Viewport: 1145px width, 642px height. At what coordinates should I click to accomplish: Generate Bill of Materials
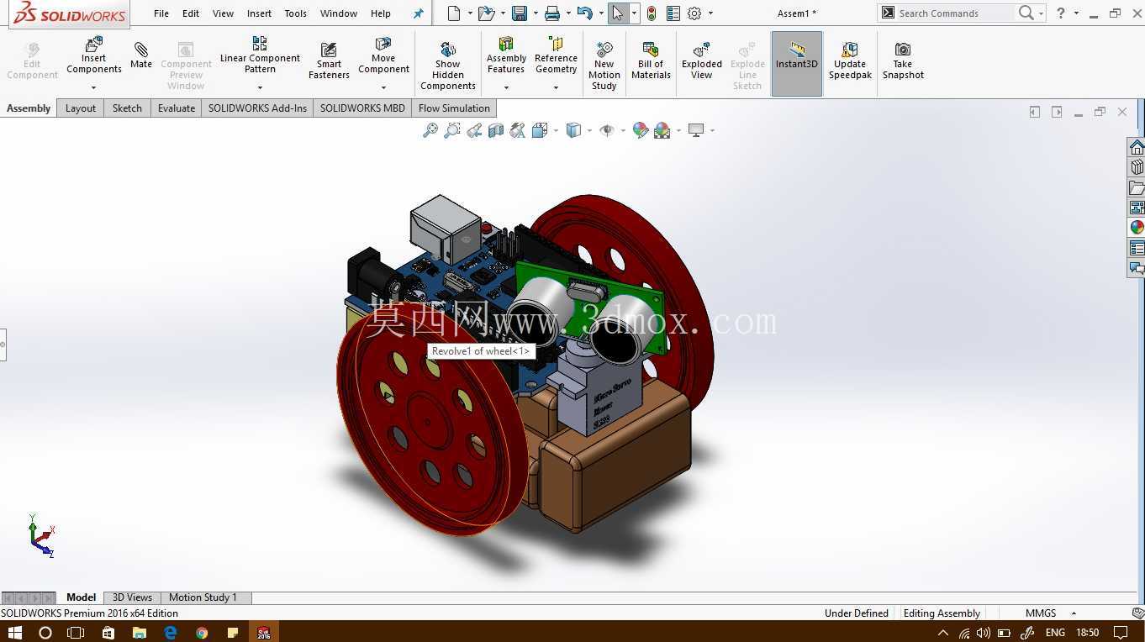651,61
